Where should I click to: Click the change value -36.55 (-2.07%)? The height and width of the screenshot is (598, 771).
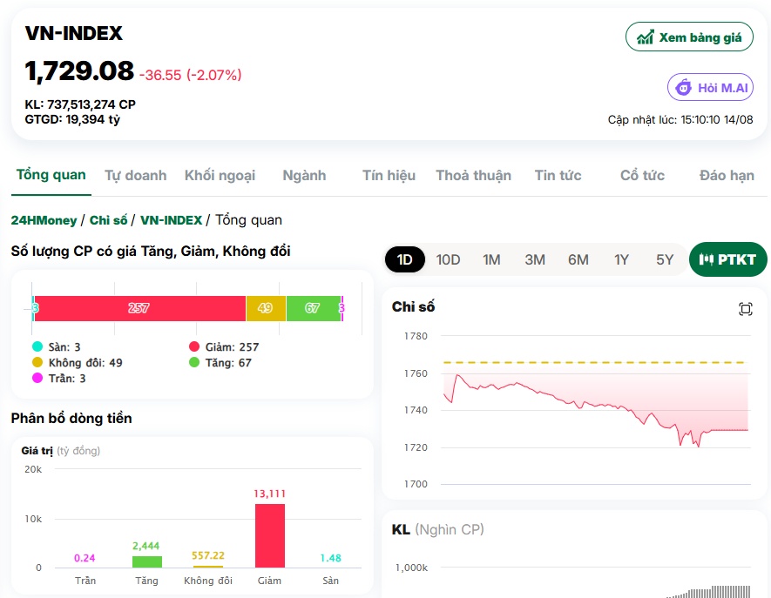point(190,75)
